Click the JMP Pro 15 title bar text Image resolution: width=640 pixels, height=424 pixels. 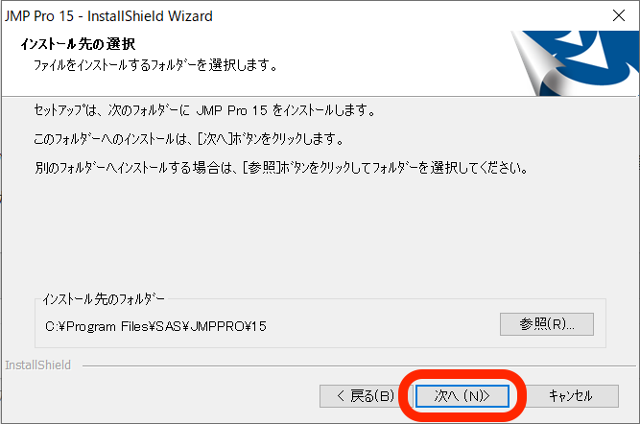tap(108, 16)
